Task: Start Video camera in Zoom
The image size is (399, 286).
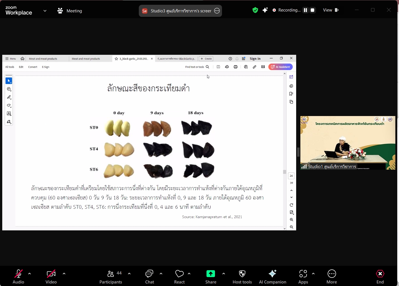Action: 51,277
